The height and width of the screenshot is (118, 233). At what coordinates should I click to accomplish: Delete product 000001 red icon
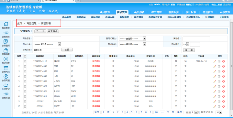224,106
